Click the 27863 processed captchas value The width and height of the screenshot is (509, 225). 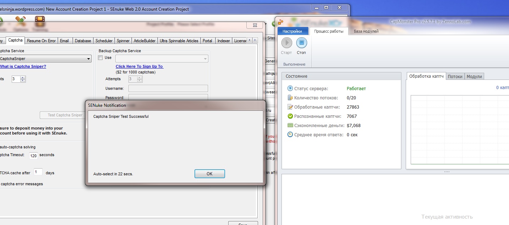click(x=353, y=107)
